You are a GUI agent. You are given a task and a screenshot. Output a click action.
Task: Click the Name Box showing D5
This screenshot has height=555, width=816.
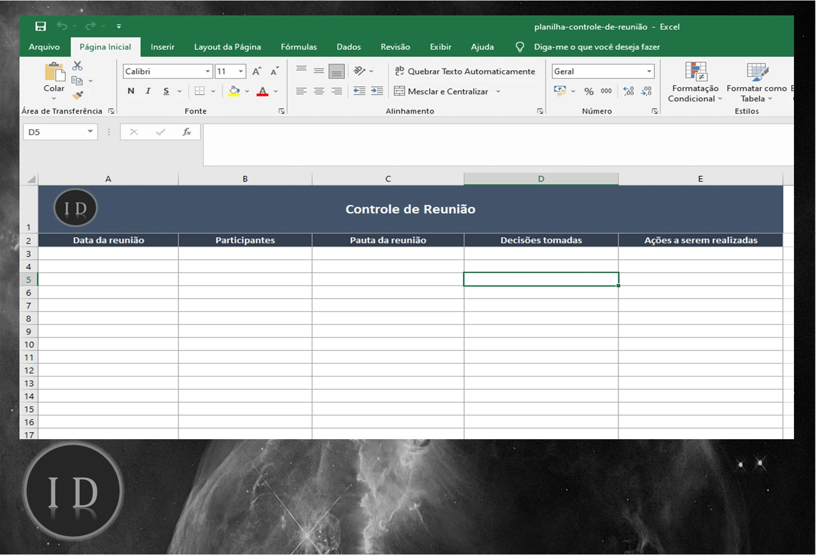click(x=60, y=132)
